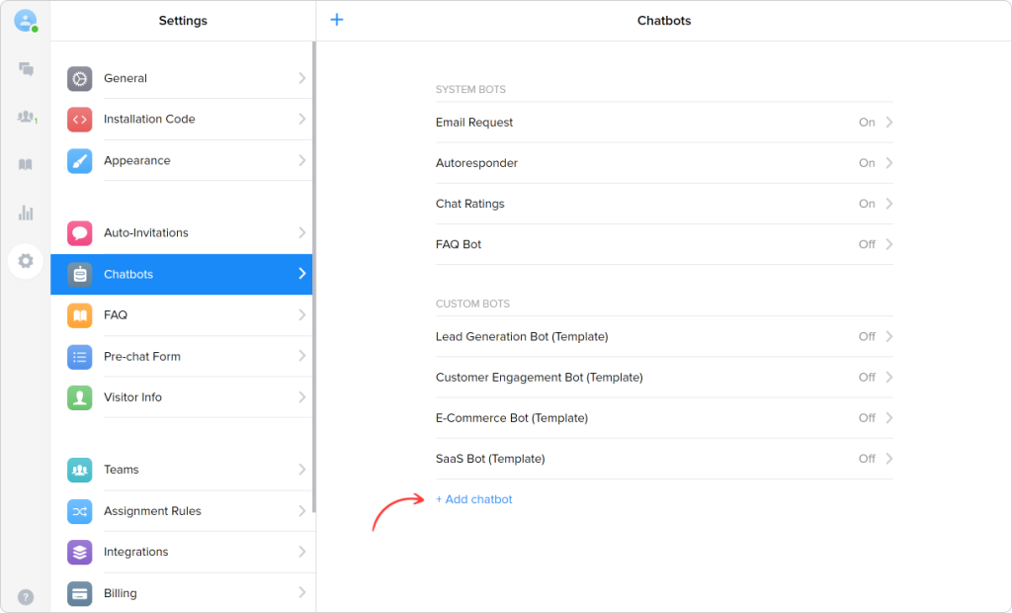Turn off the Email Request bot
Viewport: 1012px width, 613px height.
tap(866, 122)
